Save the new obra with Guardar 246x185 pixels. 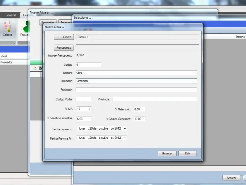point(167,153)
